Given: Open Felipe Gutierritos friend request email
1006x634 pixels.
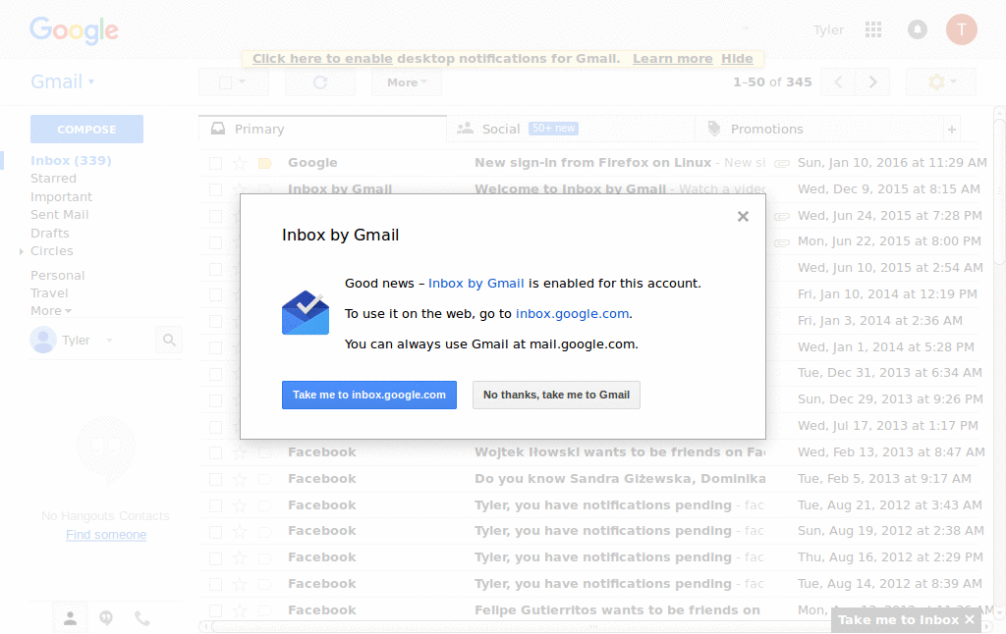Looking at the screenshot, I should click(617, 610).
